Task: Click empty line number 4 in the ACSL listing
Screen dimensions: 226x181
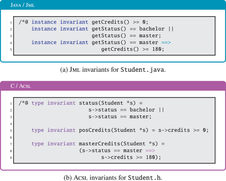Action: point(11,124)
